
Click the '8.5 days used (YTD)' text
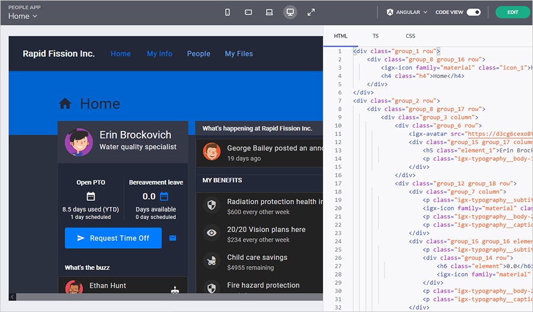tap(91, 209)
